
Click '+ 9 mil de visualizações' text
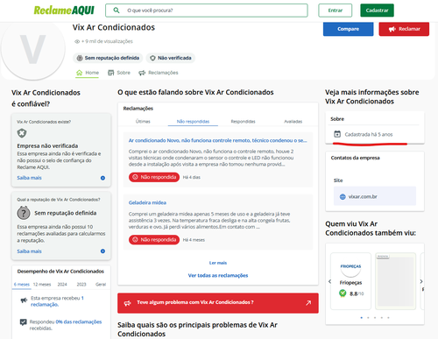tap(107, 41)
